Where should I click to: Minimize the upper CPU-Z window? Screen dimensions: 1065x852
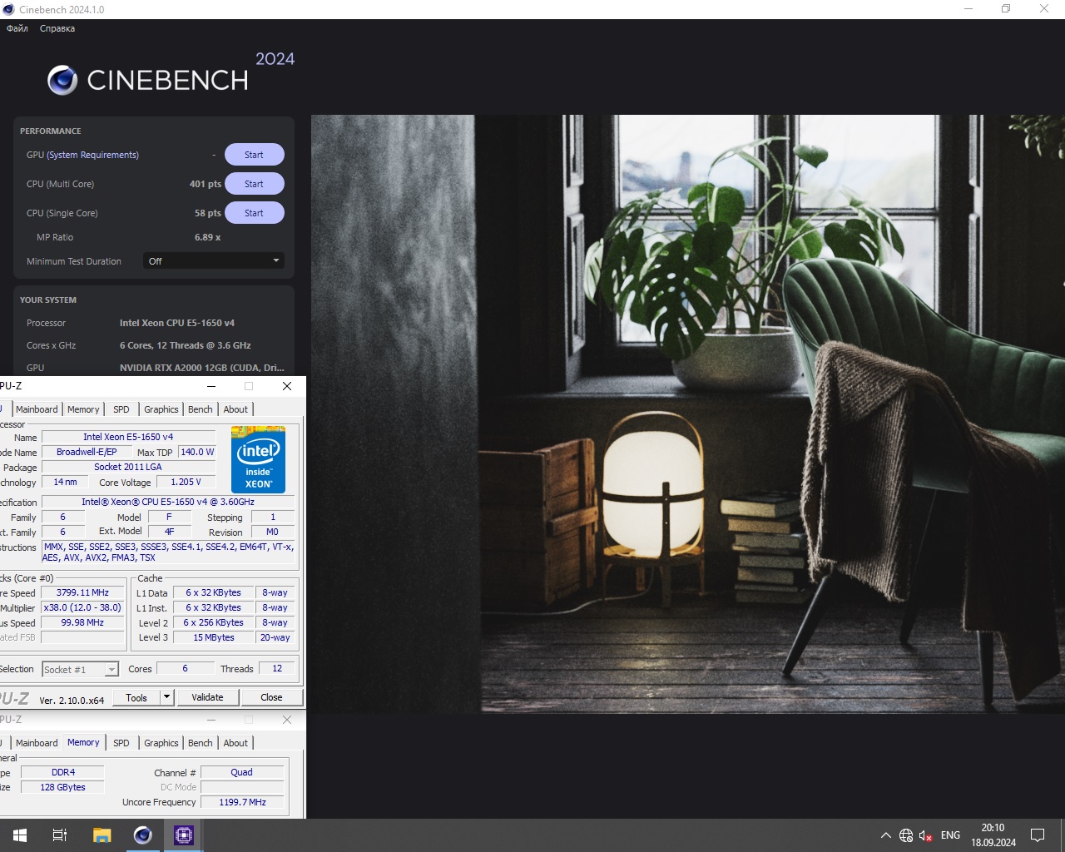[x=211, y=386]
